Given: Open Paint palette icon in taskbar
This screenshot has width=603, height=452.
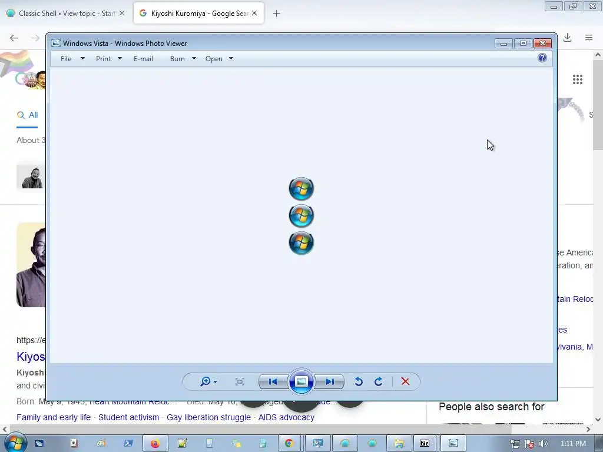Looking at the screenshot, I should 101,444.
